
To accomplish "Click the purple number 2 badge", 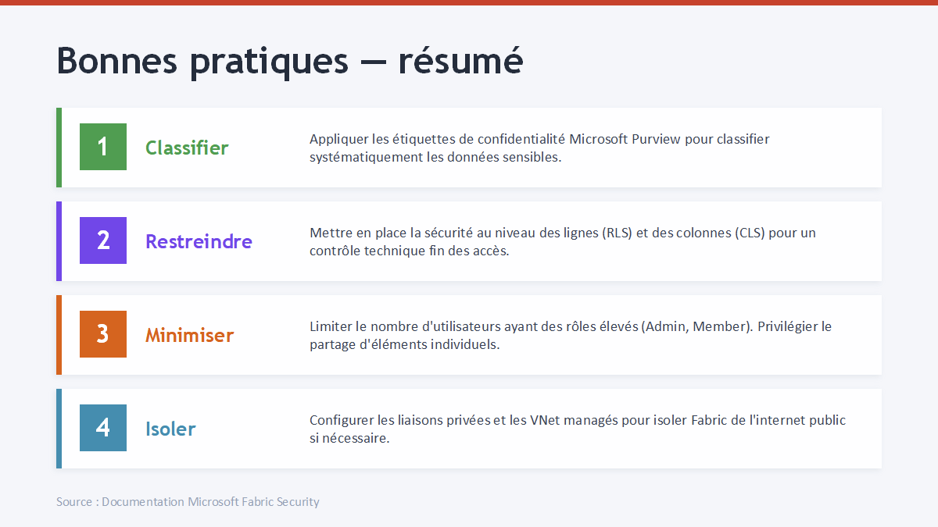I will 103,240.
